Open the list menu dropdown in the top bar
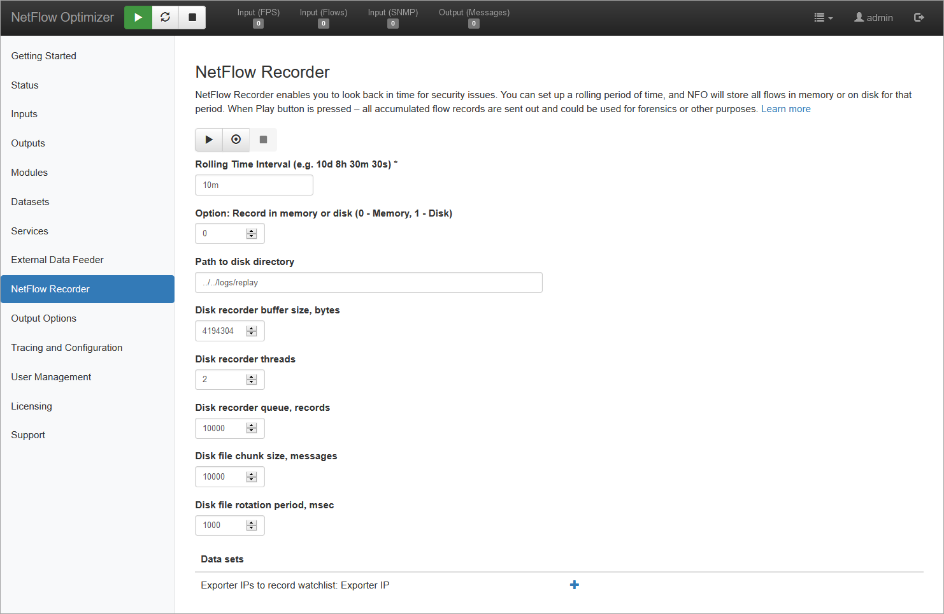This screenshot has height=614, width=944. click(824, 18)
